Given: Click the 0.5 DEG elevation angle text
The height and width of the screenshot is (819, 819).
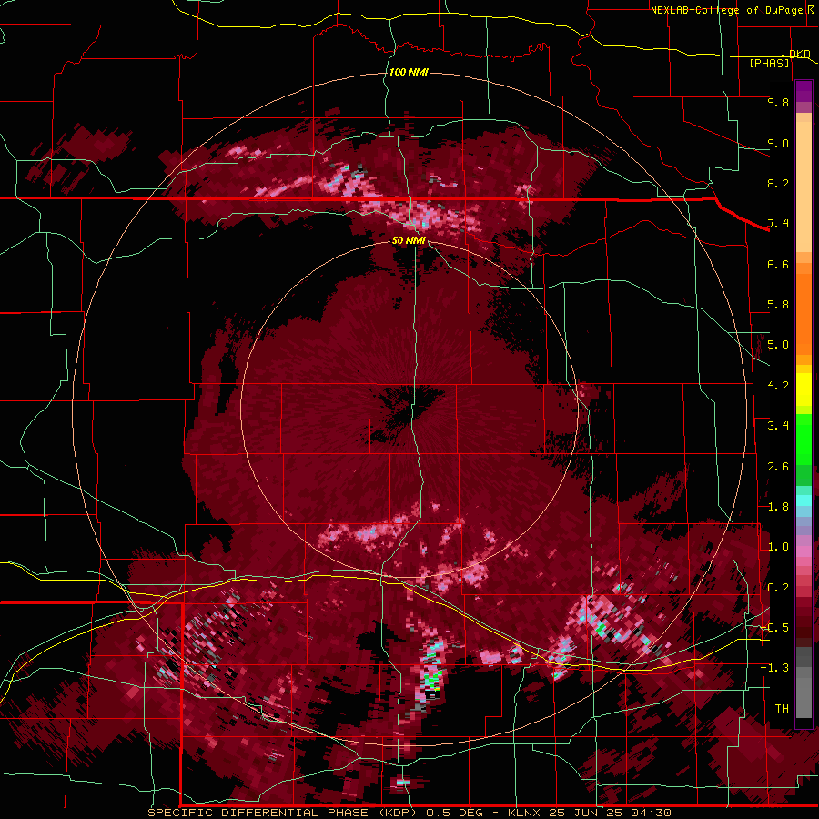Looking at the screenshot, I should 452,813.
